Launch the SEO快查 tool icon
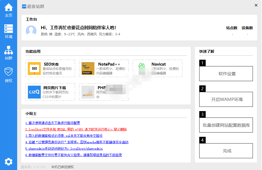This screenshot has width=262, height=170. 34,69
